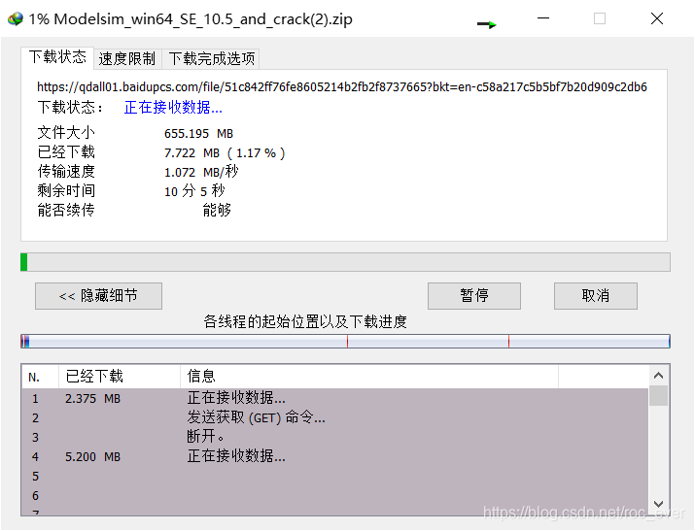The image size is (695, 531).
Task: Select thread row 3 断开。
Action: pyautogui.click(x=335, y=437)
